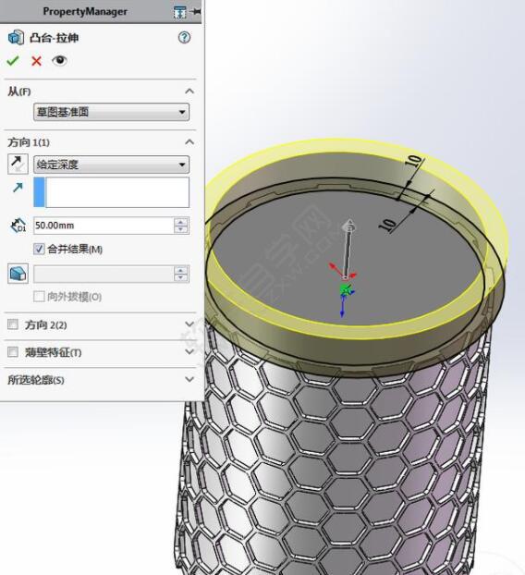Collapse the 从(F) section

[x=189, y=92]
